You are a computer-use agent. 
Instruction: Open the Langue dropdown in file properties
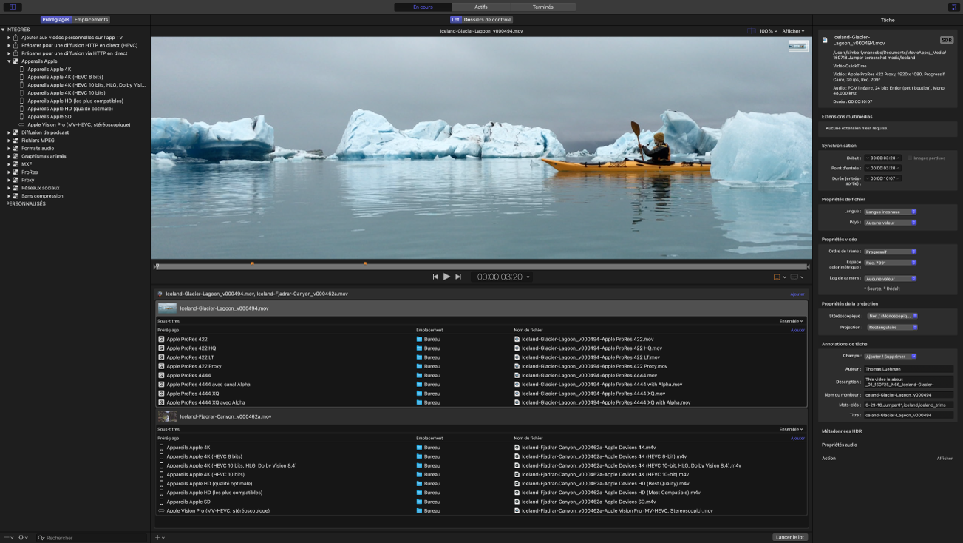[891, 212]
